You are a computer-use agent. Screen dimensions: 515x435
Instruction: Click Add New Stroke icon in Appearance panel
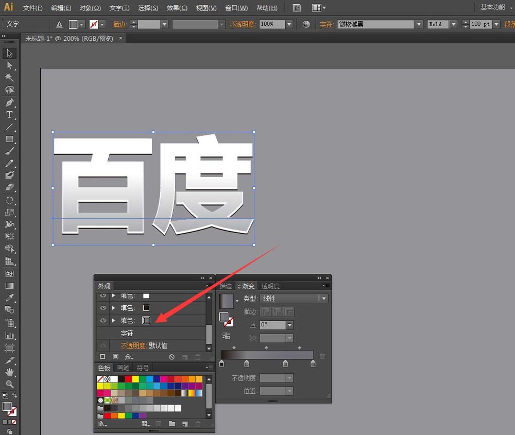tap(102, 357)
